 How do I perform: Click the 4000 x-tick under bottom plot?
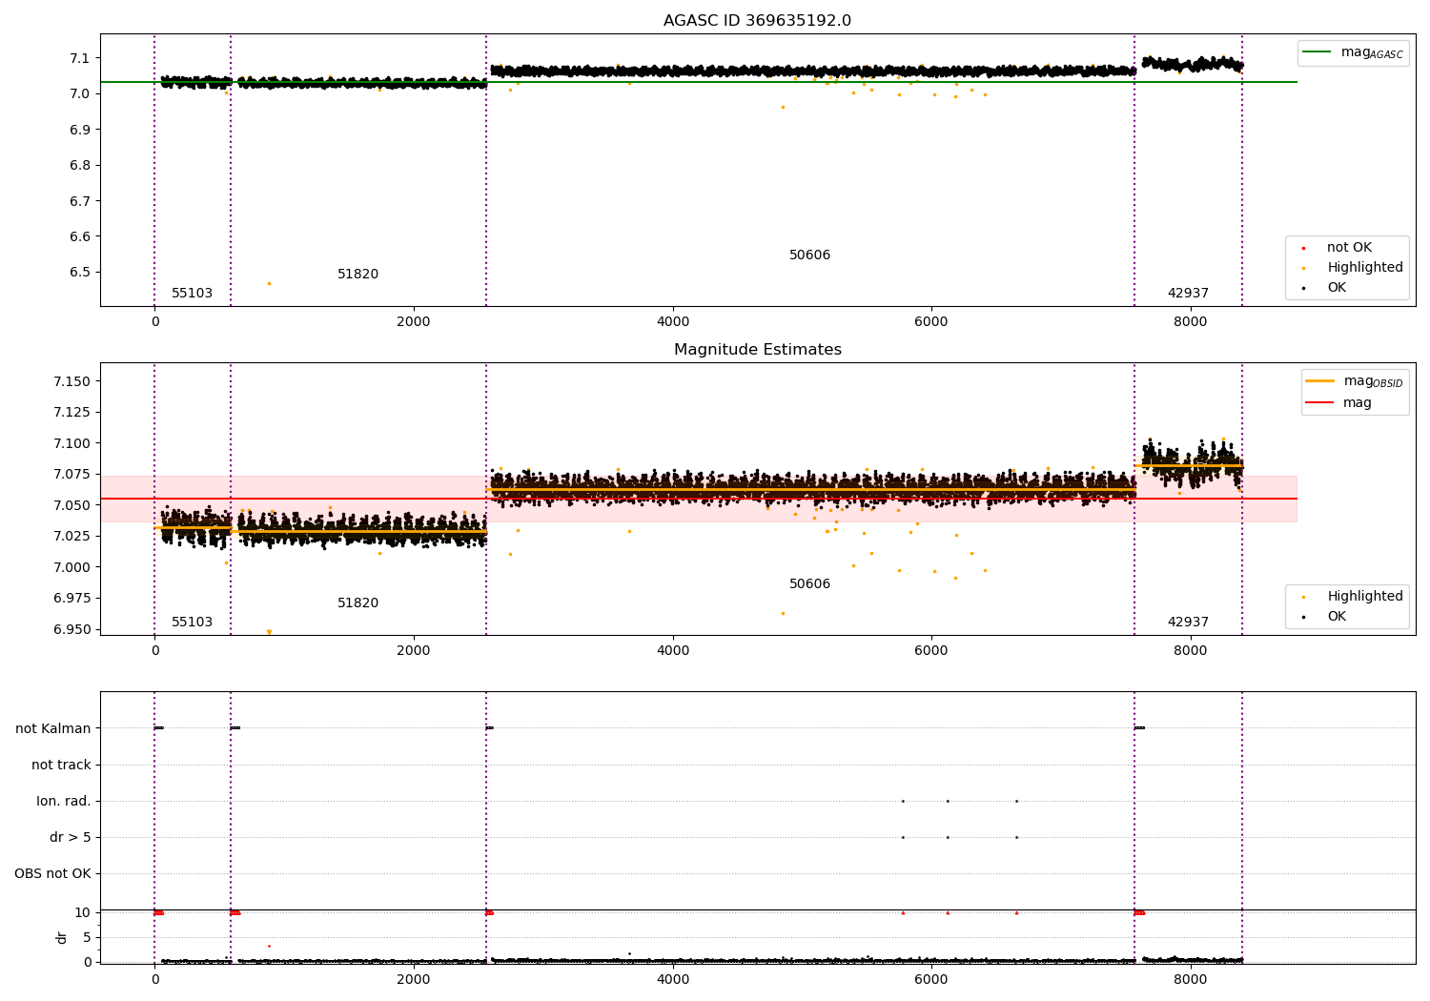[673, 979]
